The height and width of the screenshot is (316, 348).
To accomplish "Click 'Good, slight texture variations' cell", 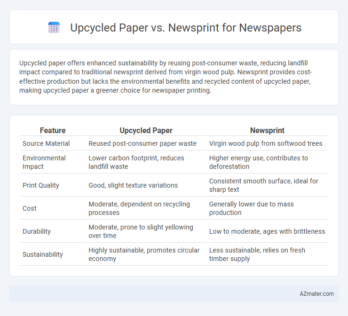I will click(x=133, y=185).
